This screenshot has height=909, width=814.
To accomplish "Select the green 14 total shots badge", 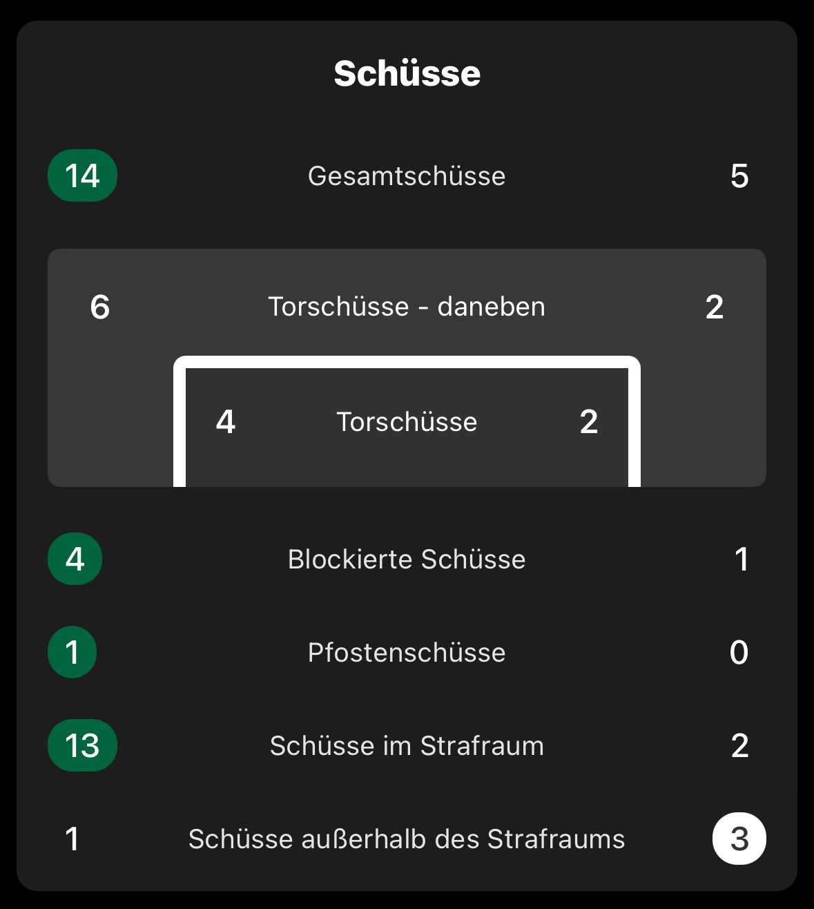I will [82, 175].
